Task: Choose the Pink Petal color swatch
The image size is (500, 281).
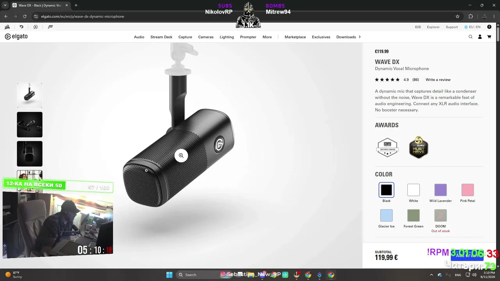Action: click(x=468, y=190)
